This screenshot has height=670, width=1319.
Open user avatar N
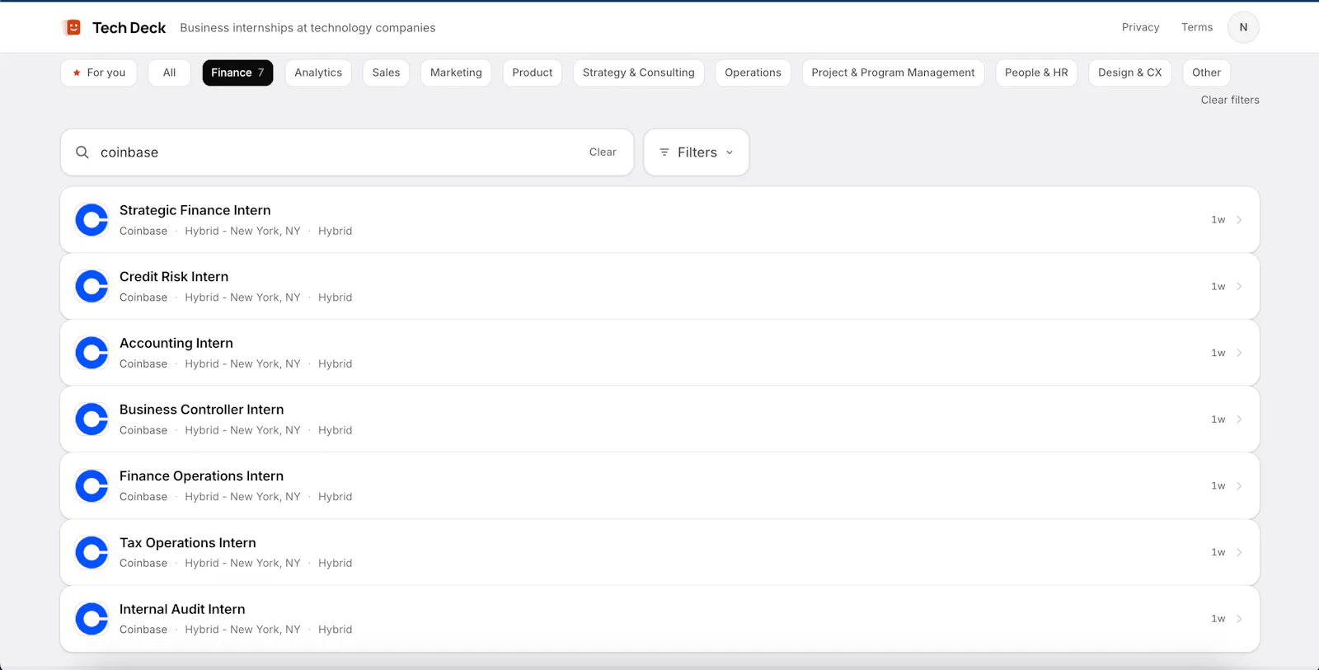coord(1243,27)
